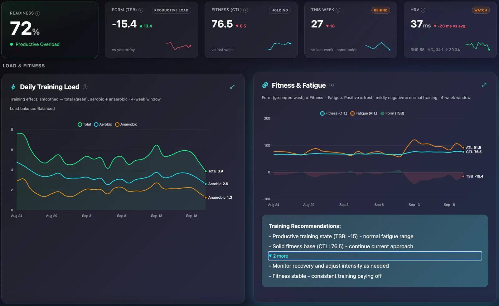This screenshot has height=306, width=499.
Task: Click the Fitness & Fatigue heading icon
Action: (265, 85)
